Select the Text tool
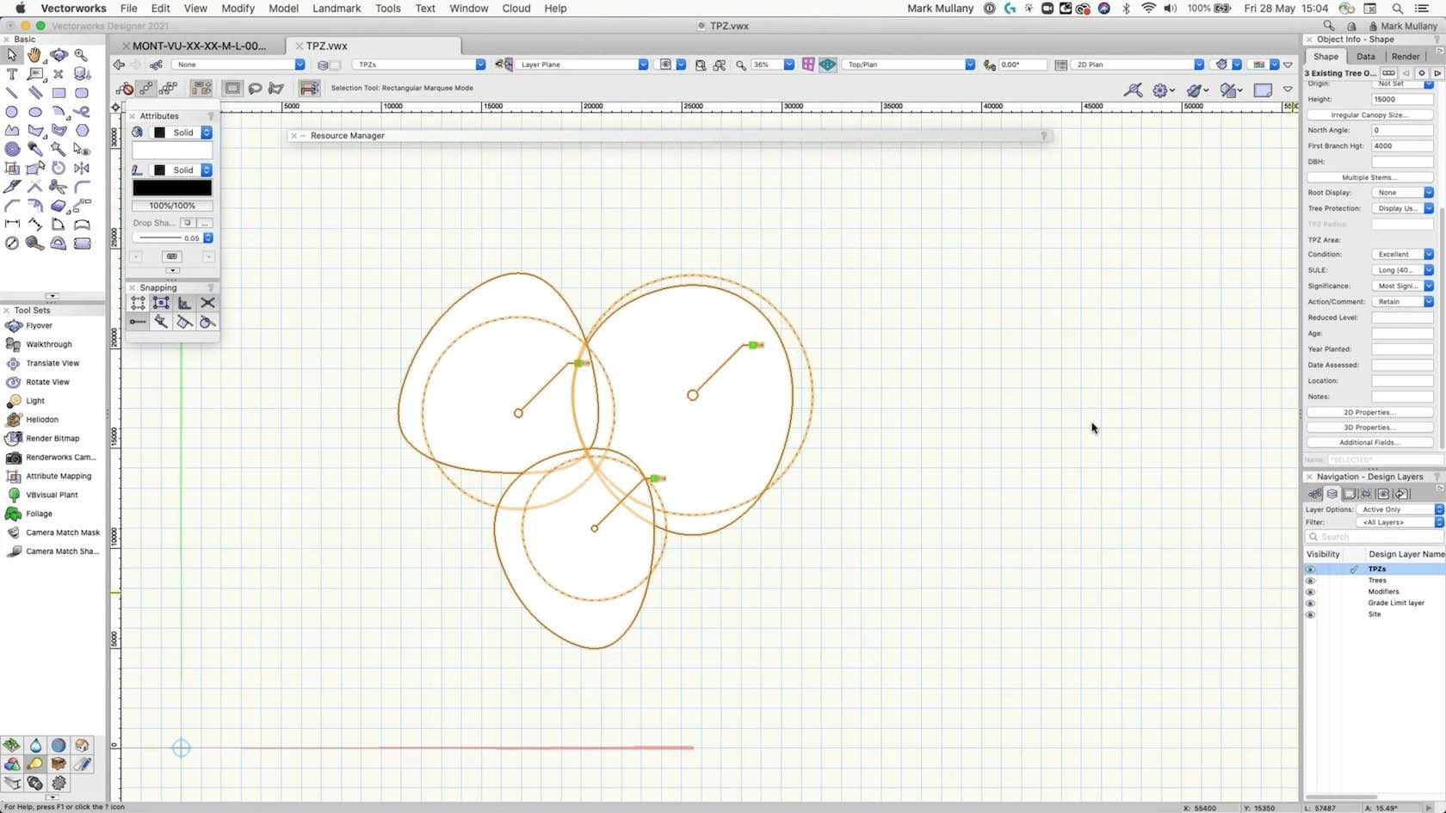Image resolution: width=1446 pixels, height=813 pixels. pyautogui.click(x=12, y=75)
